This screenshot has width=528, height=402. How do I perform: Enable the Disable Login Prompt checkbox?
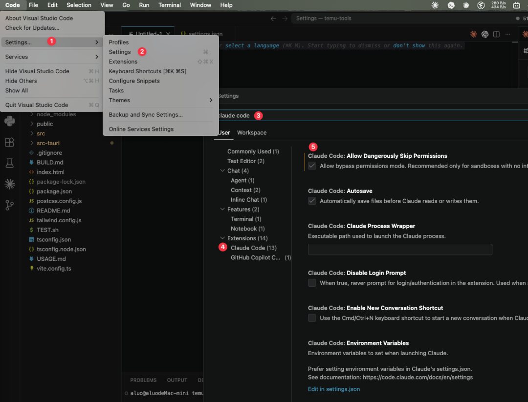click(312, 283)
